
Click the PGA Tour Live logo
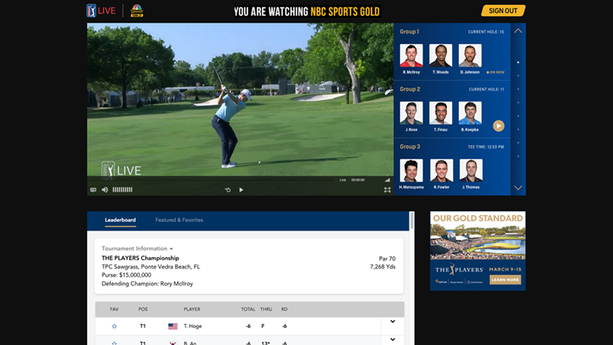pos(102,10)
